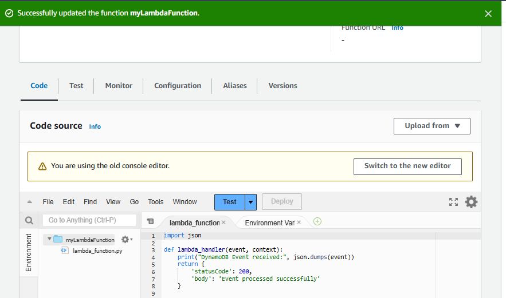Collapse the myLambdaFunction folder tree
Viewport: 506px width, 298px height.
[x=50, y=240]
